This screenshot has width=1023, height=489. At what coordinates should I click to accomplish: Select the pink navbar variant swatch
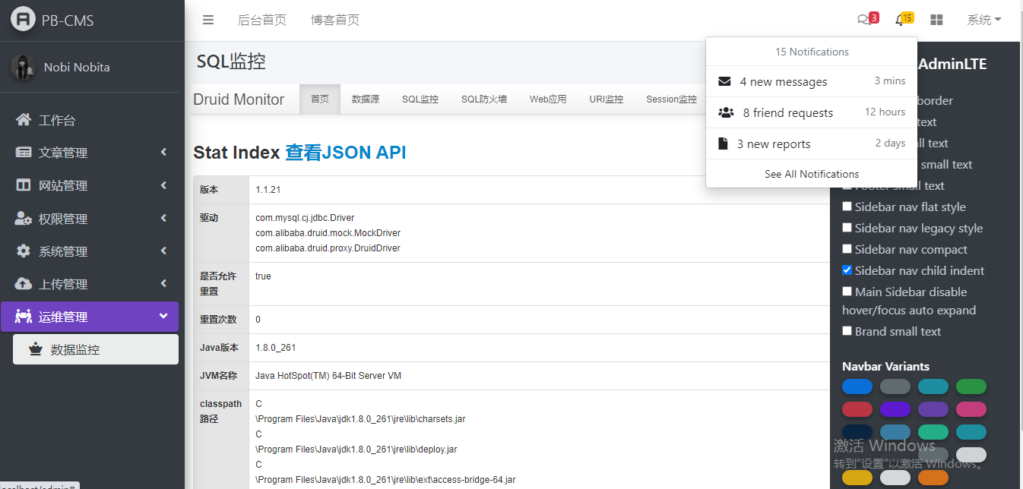tap(971, 409)
